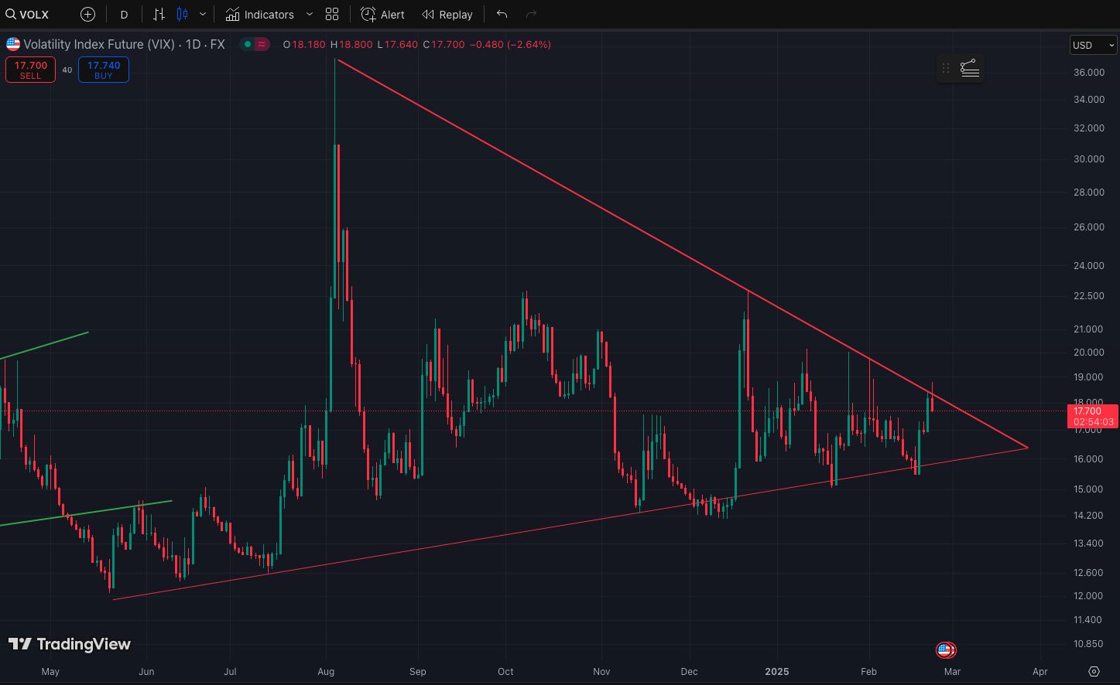
Task: Click the 24.000 price scale label
Action: (1089, 266)
